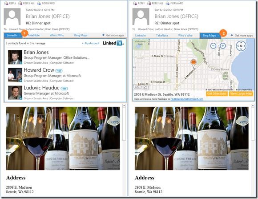Image resolution: width=258 pixels, height=199 pixels.
Task: Click the View Large Map button
Action: 241,94
